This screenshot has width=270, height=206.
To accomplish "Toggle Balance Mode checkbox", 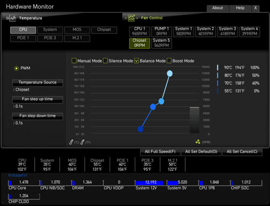I will tap(136, 61).
